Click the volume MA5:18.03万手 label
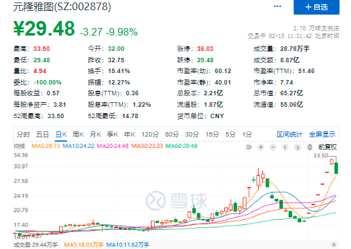Viewport: 351px width, 249px height. click(x=83, y=245)
